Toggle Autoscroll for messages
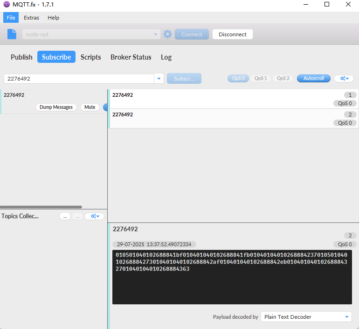 (x=314, y=78)
